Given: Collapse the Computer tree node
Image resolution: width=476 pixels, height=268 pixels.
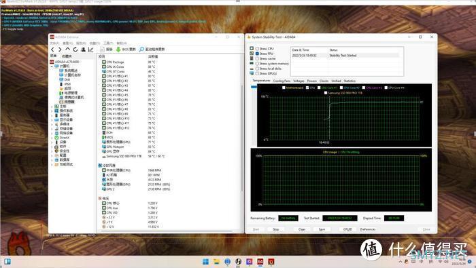Looking at the screenshot, I should (x=52, y=66).
